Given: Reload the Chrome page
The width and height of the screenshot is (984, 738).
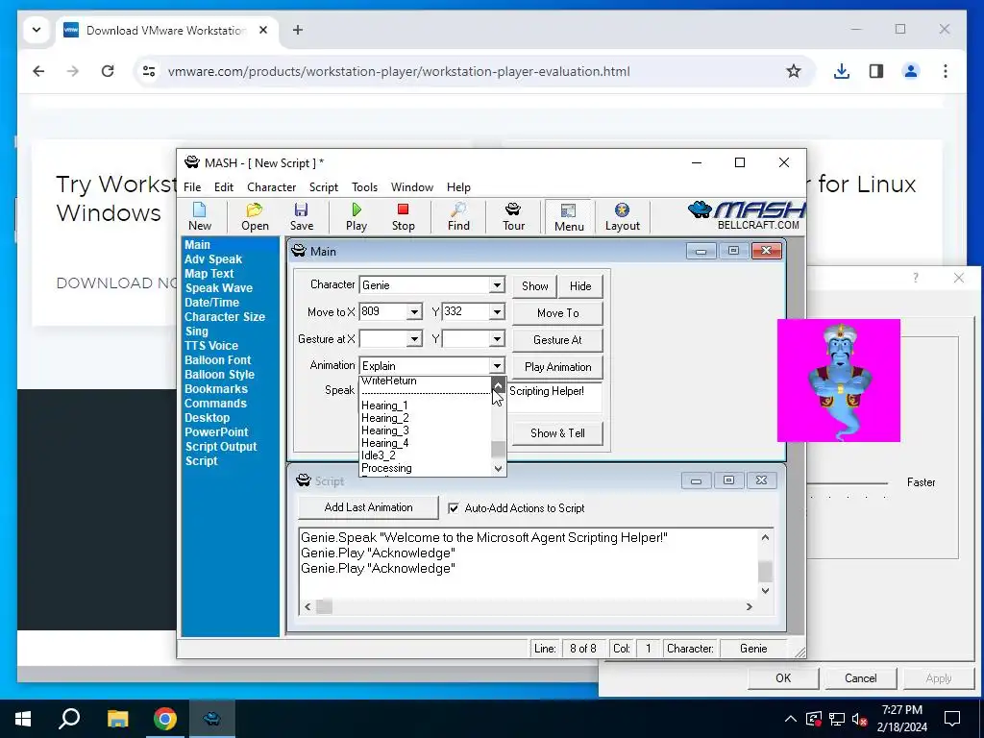Looking at the screenshot, I should [108, 71].
